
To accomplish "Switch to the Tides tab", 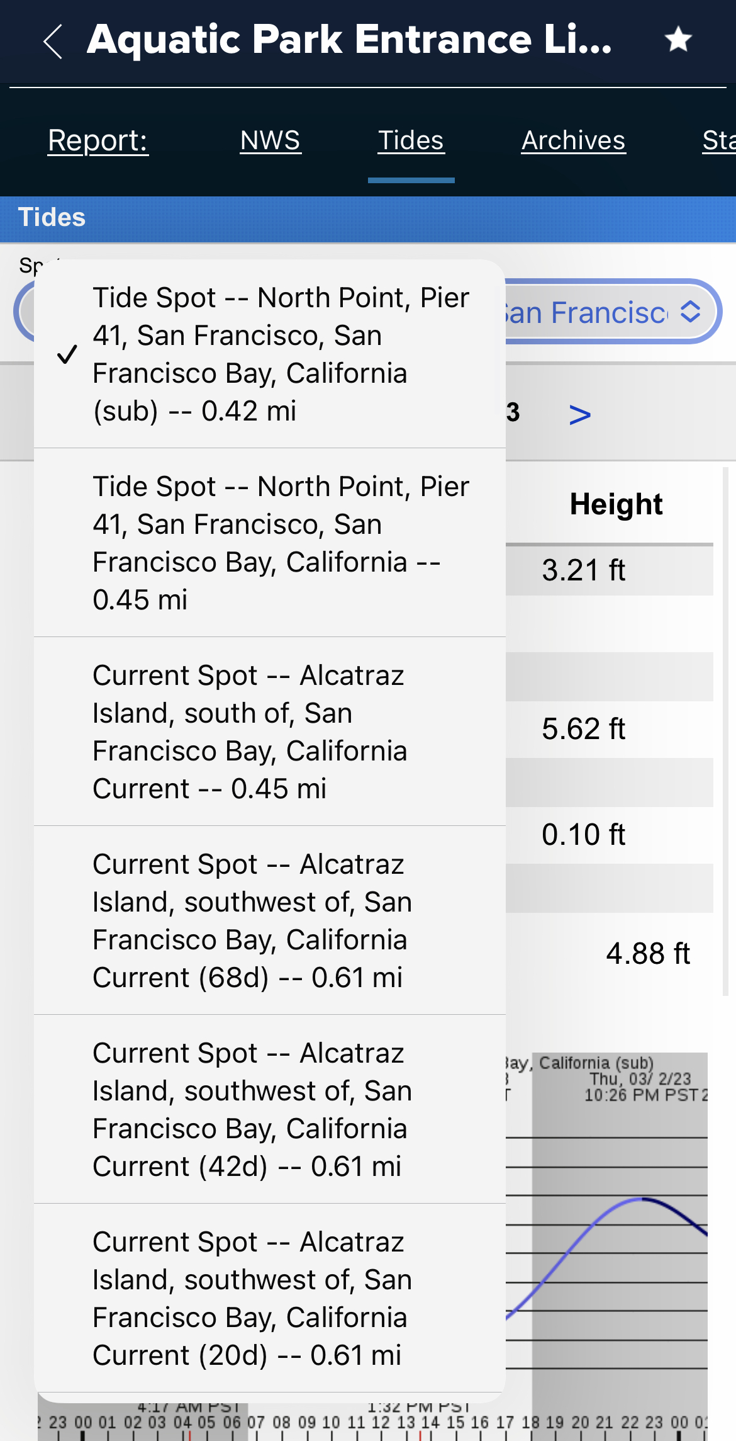I will point(411,140).
